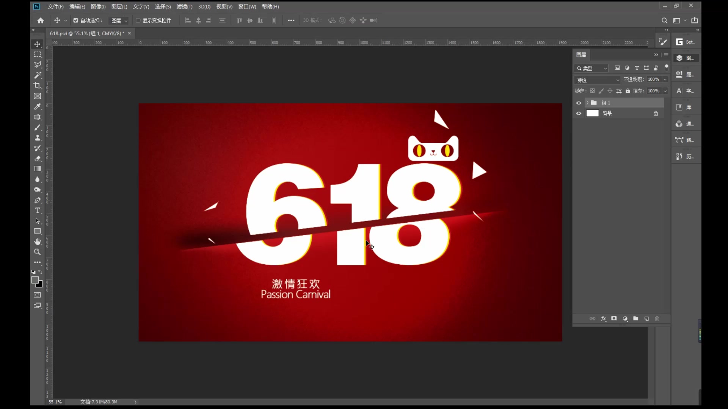Open the 图层 auto-select target dropdown

[119, 20]
